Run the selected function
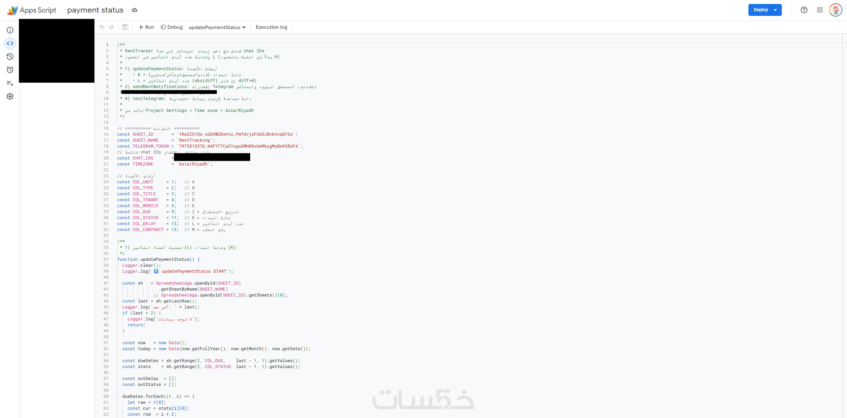This screenshot has width=847, height=418. pos(147,27)
